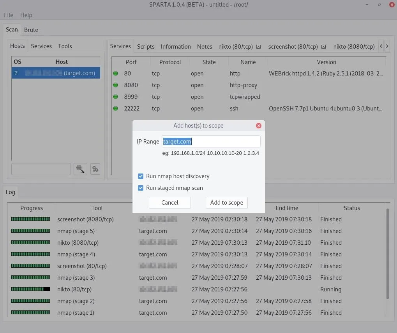Screen dimensions: 397x333
Task: Select the target.com host row
Action: tap(56, 73)
